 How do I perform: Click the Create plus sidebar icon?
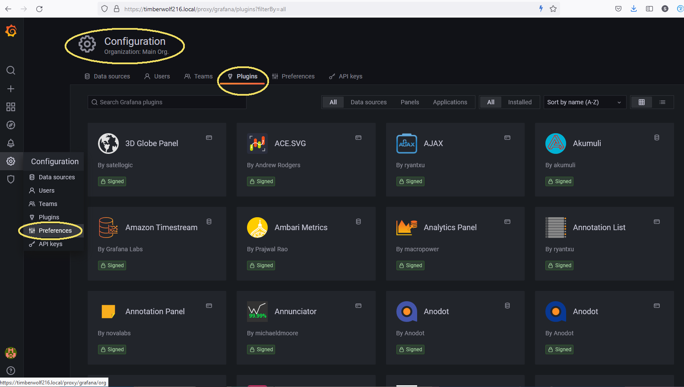11,89
